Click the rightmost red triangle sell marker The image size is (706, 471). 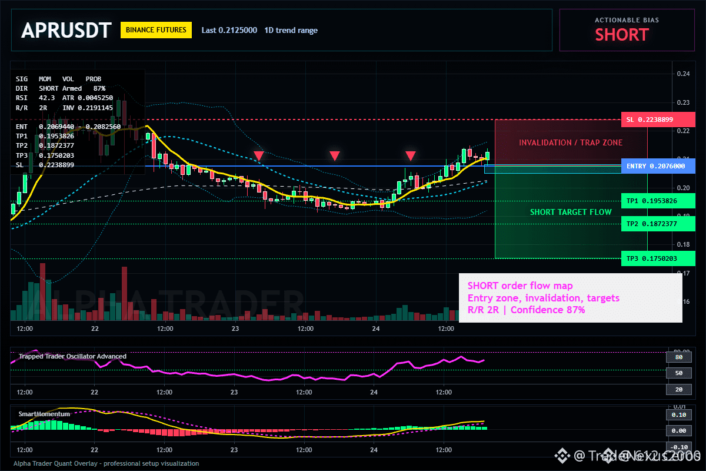coord(411,156)
